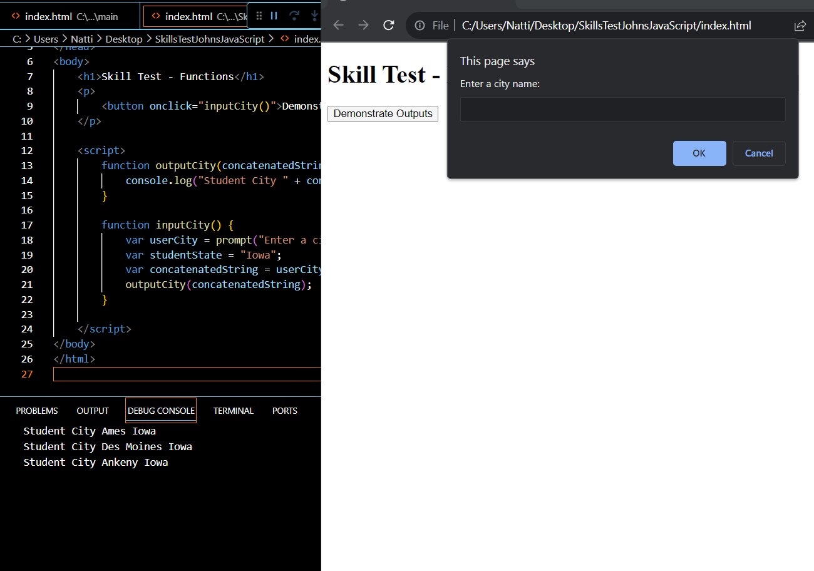Reload the page in Chrome

point(388,25)
